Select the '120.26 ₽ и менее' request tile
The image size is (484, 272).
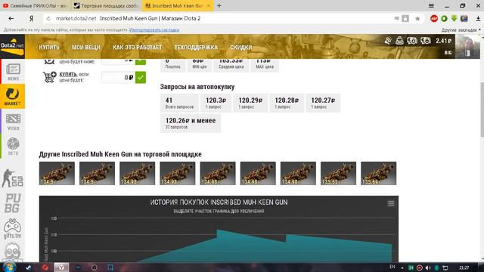(x=191, y=123)
